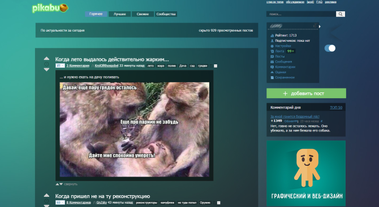Screen dimensions: 379x207
Task: Click the logout icon in the profile panel header
Action: point(315,25)
